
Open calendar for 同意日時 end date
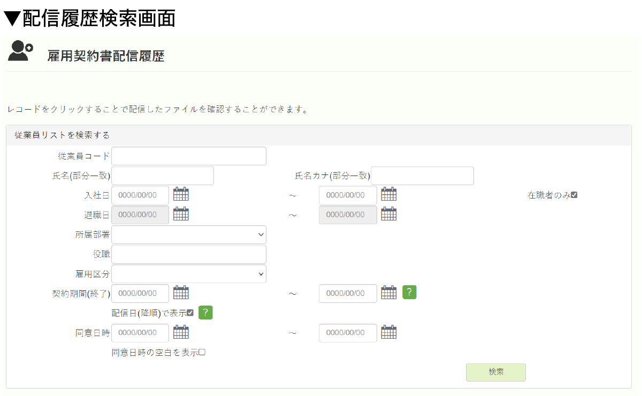(389, 332)
